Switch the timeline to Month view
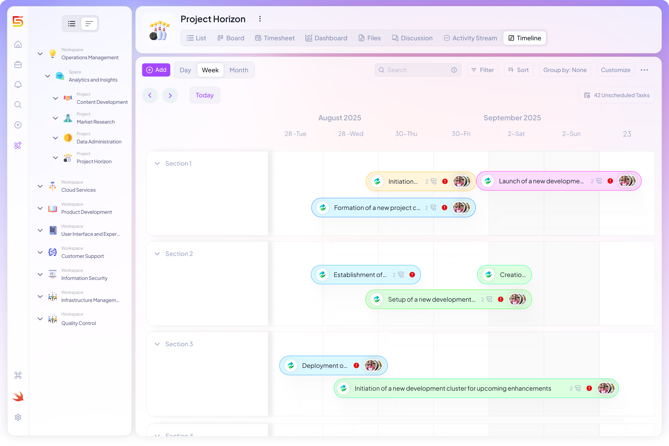 (x=239, y=70)
